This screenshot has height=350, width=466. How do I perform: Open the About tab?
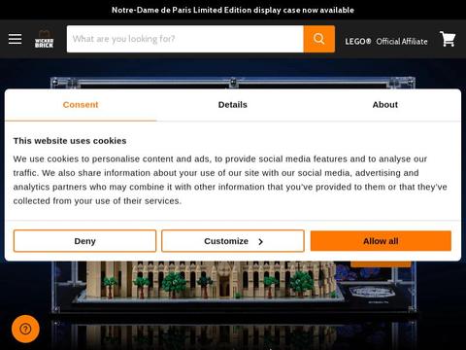[x=384, y=105]
